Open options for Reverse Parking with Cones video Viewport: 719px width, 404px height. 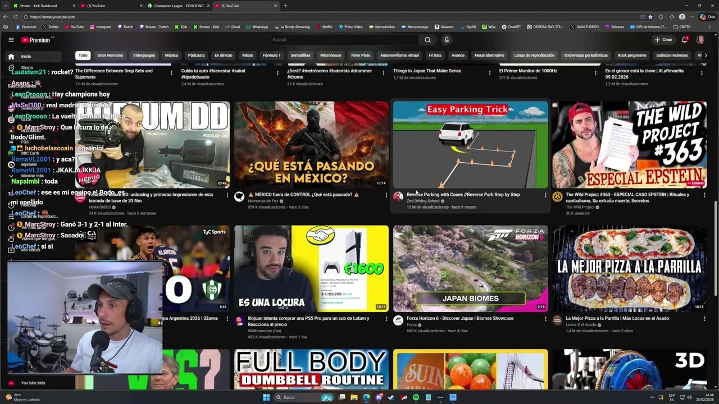click(545, 195)
